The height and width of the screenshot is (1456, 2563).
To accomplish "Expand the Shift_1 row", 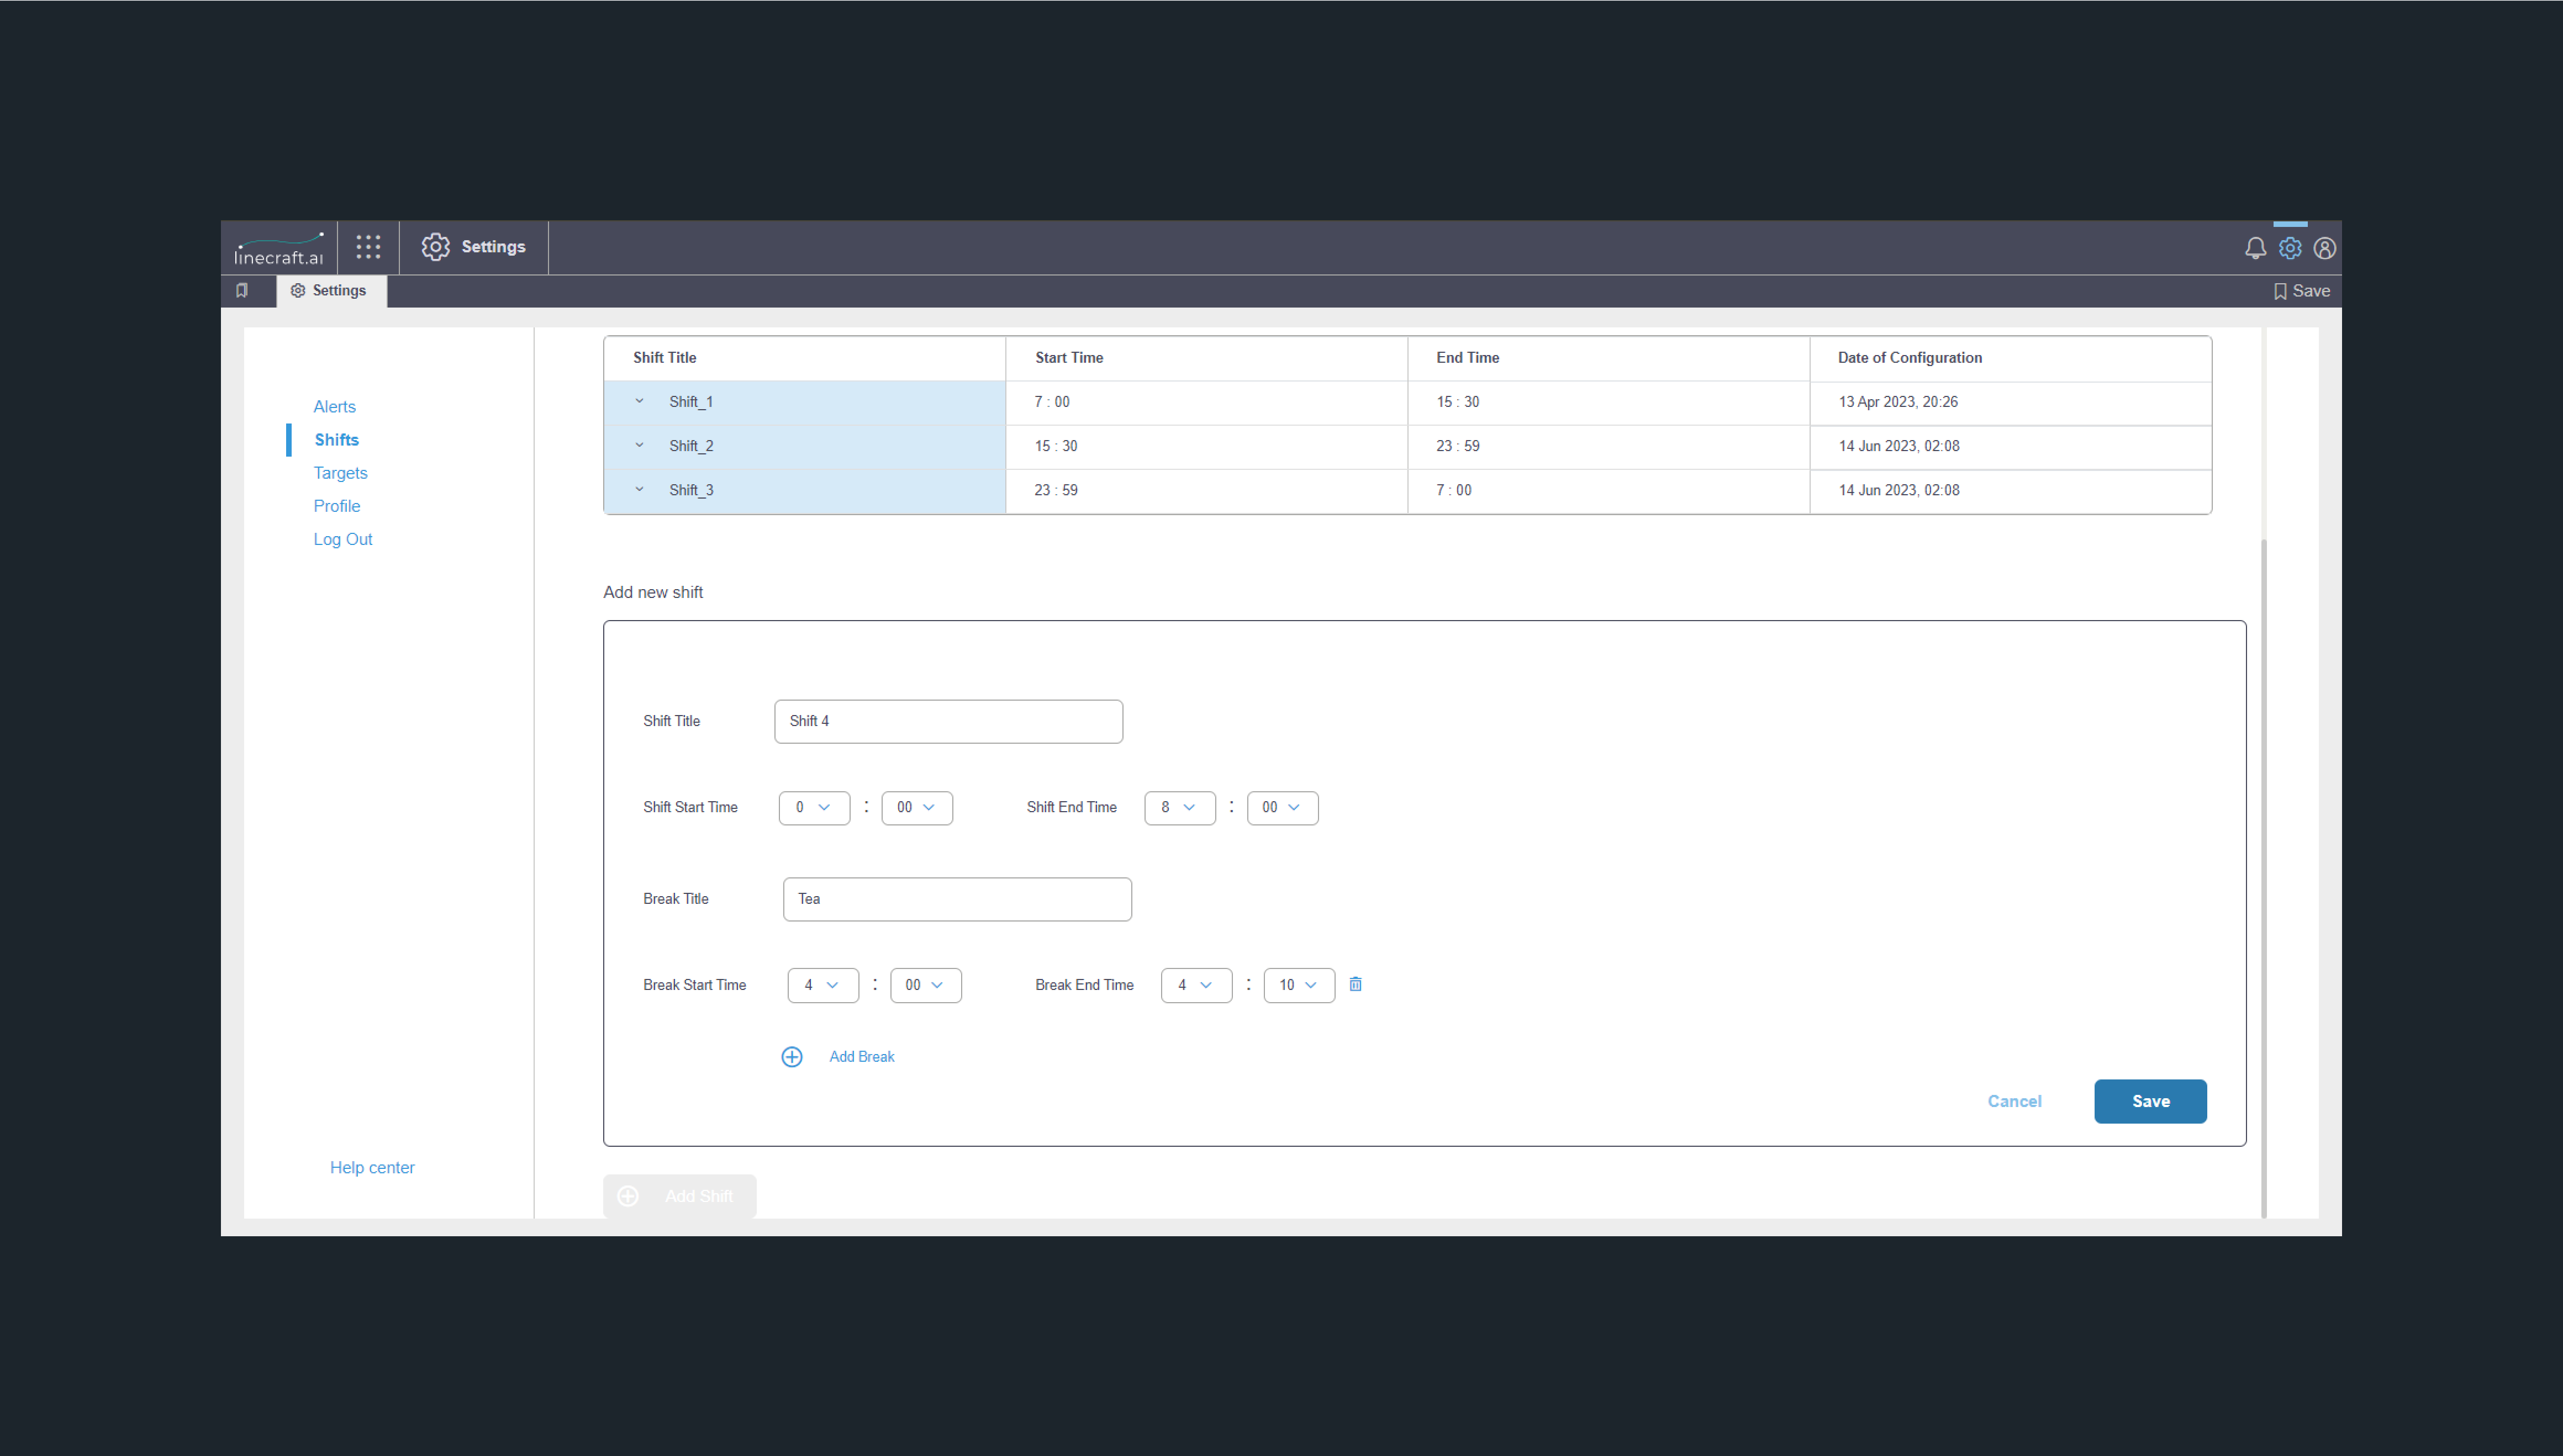I will pyautogui.click(x=639, y=402).
